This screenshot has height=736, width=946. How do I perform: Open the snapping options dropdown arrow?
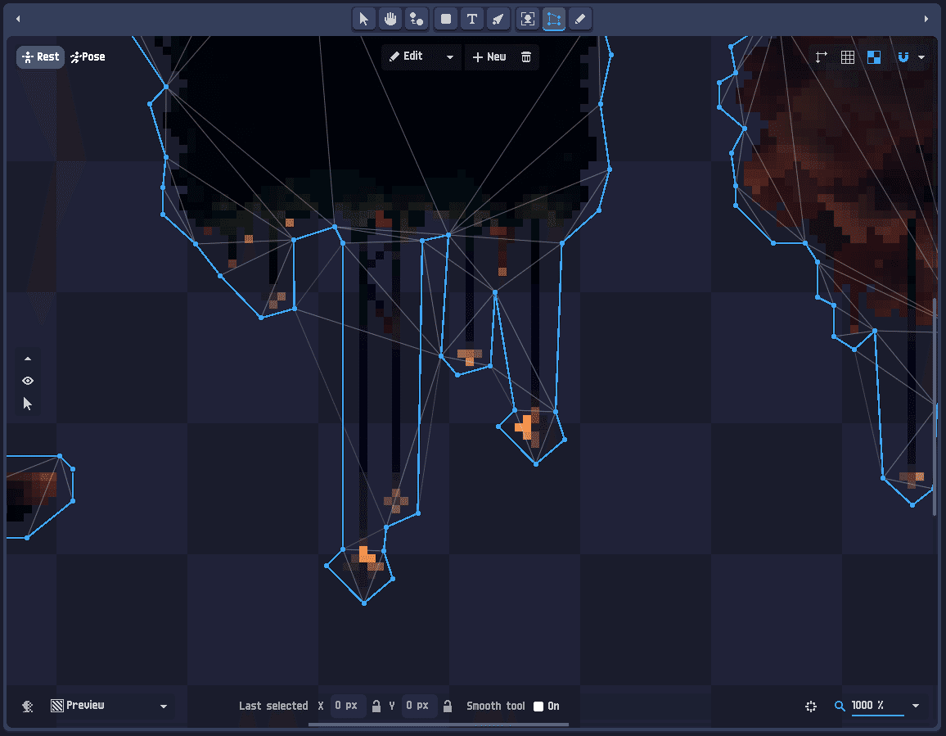(921, 56)
